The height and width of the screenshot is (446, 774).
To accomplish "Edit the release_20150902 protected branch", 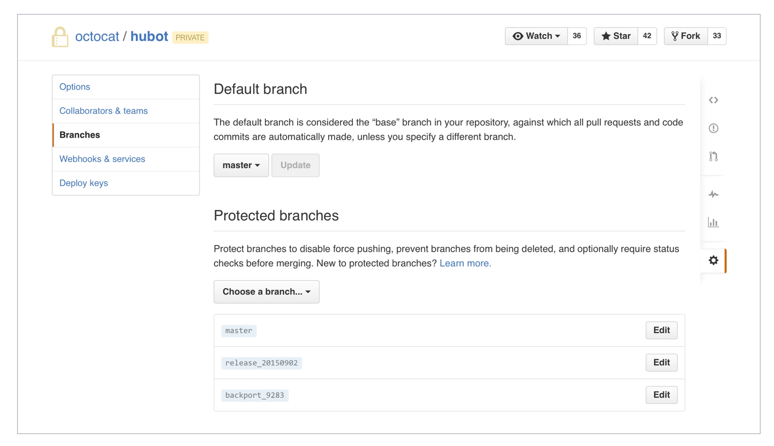I will (662, 363).
